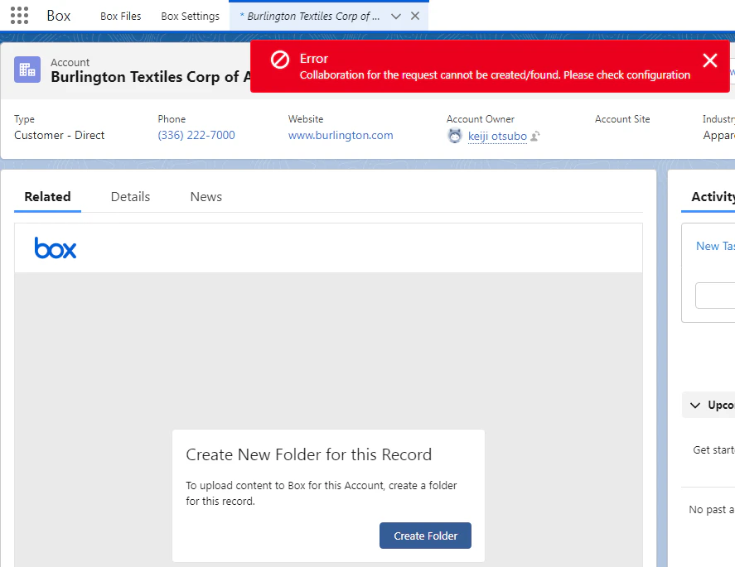Open the Box Settings tab
Viewport: 735px width, 567px height.
[x=190, y=17]
